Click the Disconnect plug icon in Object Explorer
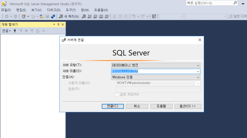 [x=21, y=31]
